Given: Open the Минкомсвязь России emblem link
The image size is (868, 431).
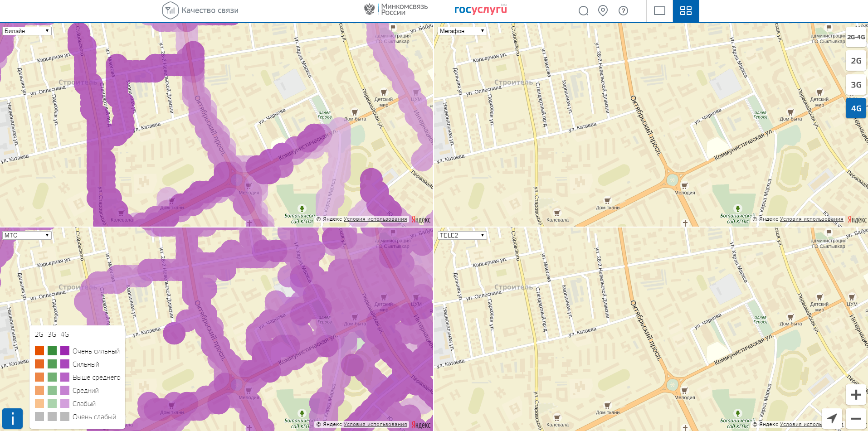Looking at the screenshot, I should (396, 9).
